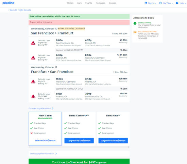Click Layover in Atlanta, GA (ATL) row
The width and height of the screenshot is (187, 164).
tap(92, 89)
